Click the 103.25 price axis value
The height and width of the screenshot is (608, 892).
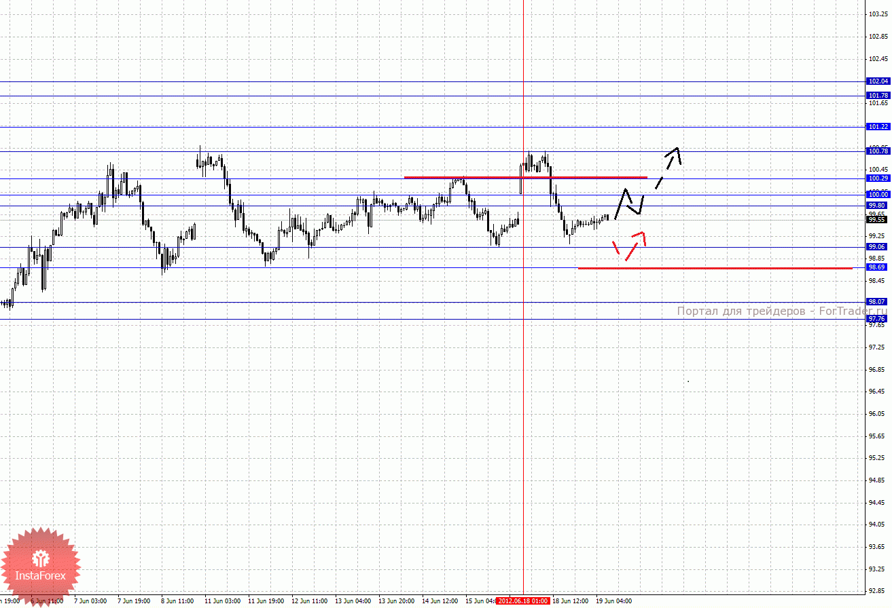tap(879, 14)
